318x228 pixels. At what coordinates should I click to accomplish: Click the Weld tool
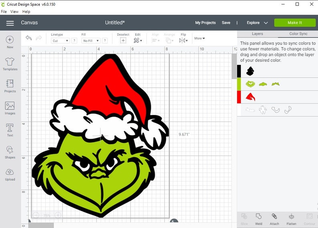pyautogui.click(x=259, y=219)
